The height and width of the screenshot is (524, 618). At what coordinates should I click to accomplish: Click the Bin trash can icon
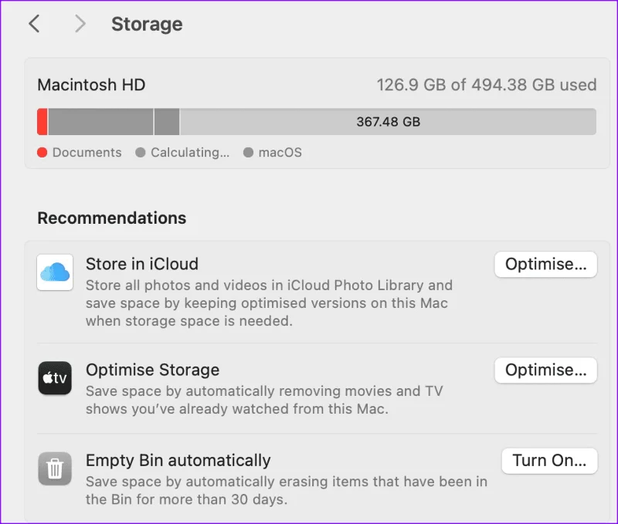point(55,468)
